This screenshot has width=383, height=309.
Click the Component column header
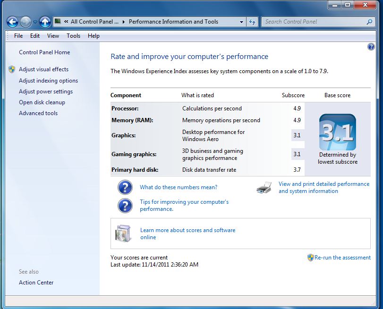pos(126,95)
